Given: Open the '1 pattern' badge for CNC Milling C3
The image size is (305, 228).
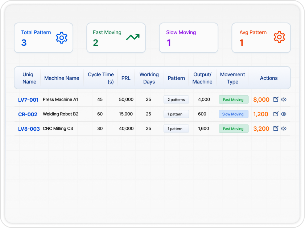Looking at the screenshot, I should coord(176,129).
